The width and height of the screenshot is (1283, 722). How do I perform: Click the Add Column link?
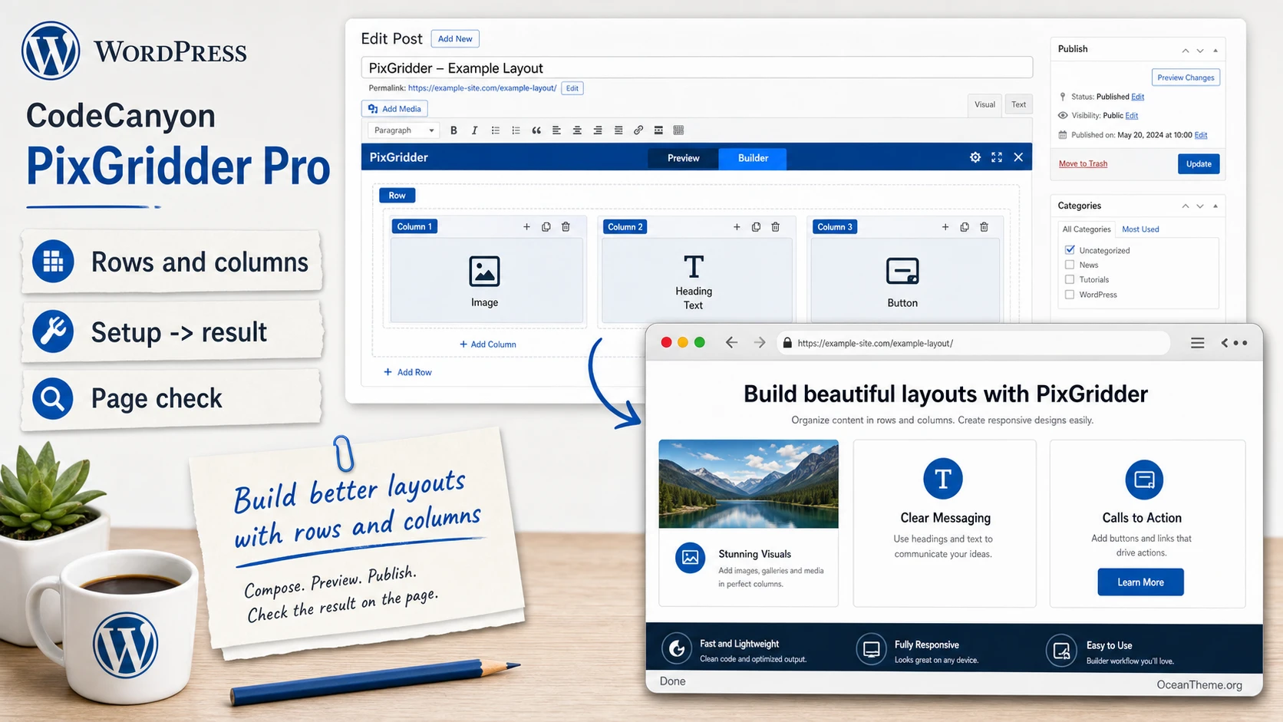tap(487, 345)
